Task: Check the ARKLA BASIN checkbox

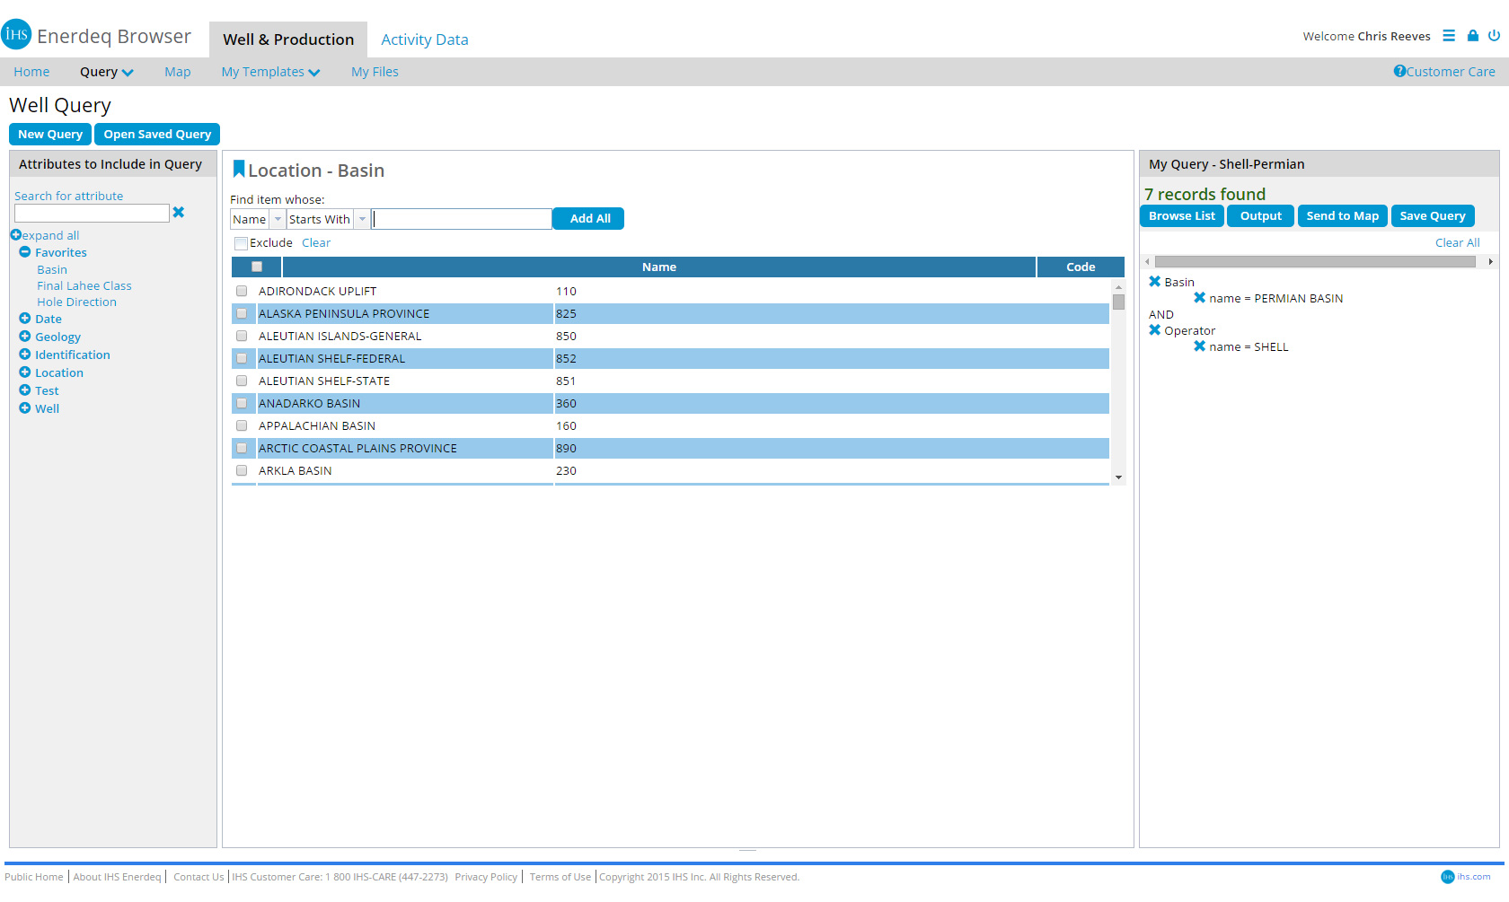Action: coord(242,470)
